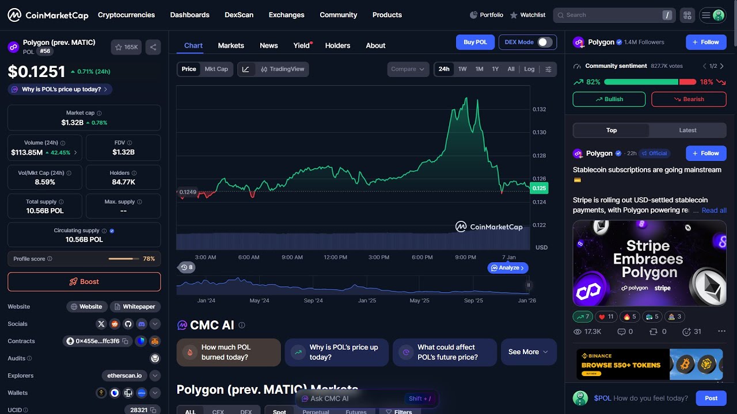Image resolution: width=737 pixels, height=414 pixels.
Task: Vote Bullish on community sentiment
Action: [610, 99]
